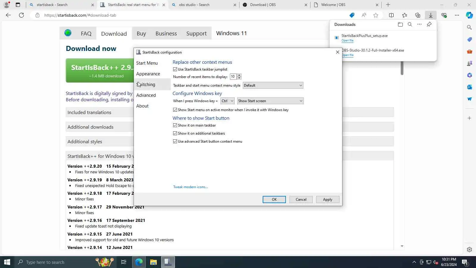Click the browser address bar URL
The width and height of the screenshot is (476, 268).
[80, 15]
